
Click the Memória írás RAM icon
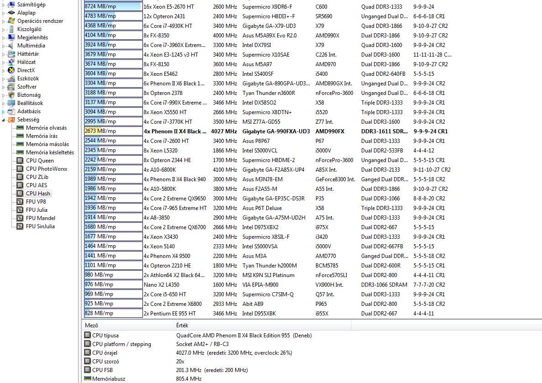tap(20, 136)
